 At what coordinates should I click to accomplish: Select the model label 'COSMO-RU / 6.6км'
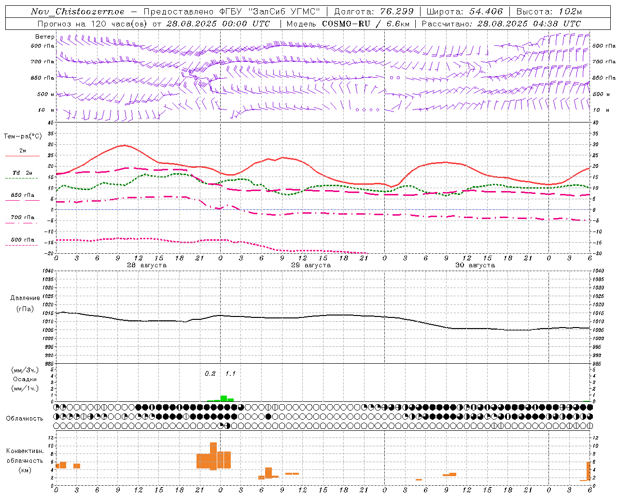(366, 24)
